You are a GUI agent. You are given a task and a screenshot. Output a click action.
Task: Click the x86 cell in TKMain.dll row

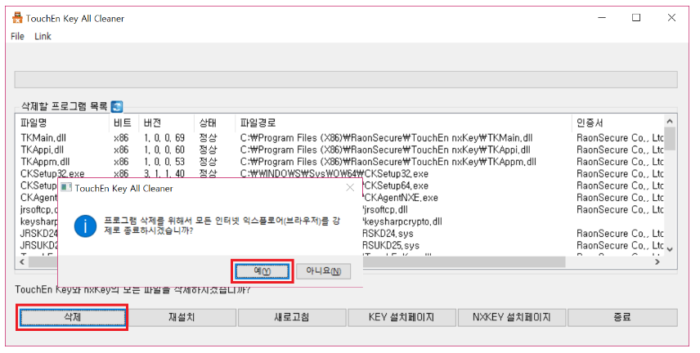[x=121, y=138]
